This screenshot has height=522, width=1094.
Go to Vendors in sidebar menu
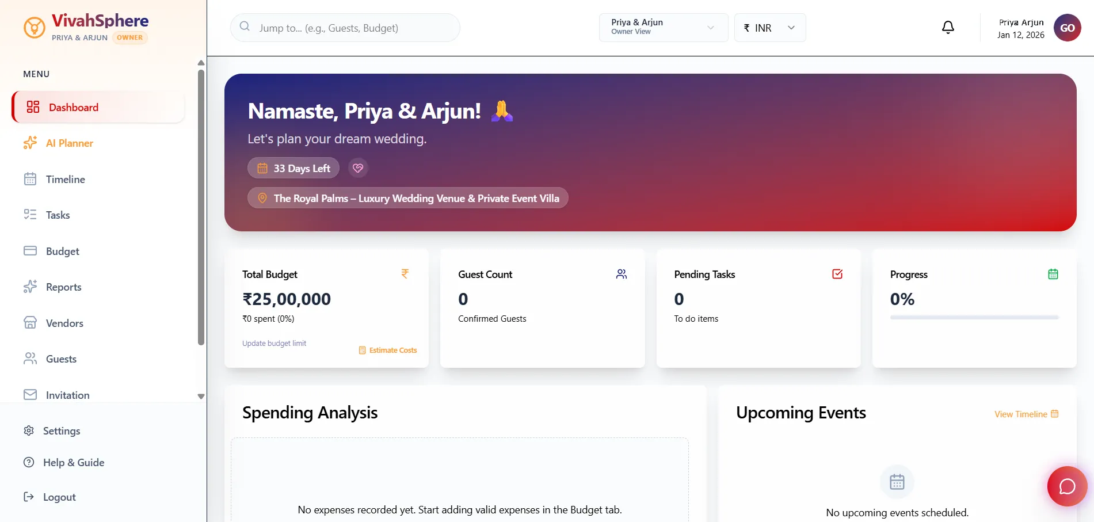64,323
